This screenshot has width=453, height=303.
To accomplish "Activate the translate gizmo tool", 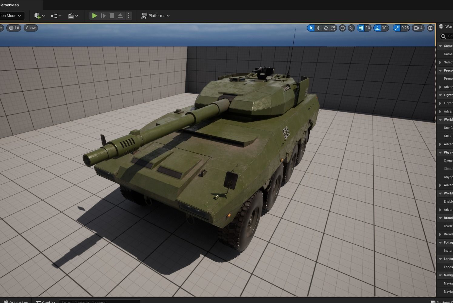I will [x=318, y=28].
